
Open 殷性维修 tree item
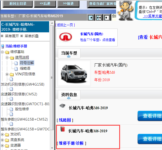[22, 109]
